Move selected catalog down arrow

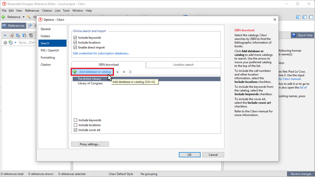pos(124,72)
